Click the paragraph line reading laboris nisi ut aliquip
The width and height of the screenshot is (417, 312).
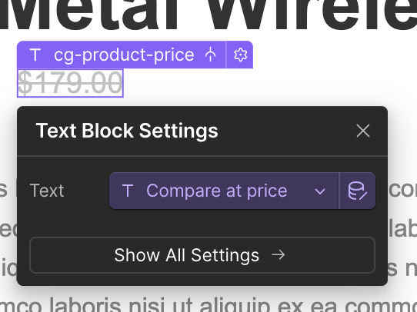208,305
